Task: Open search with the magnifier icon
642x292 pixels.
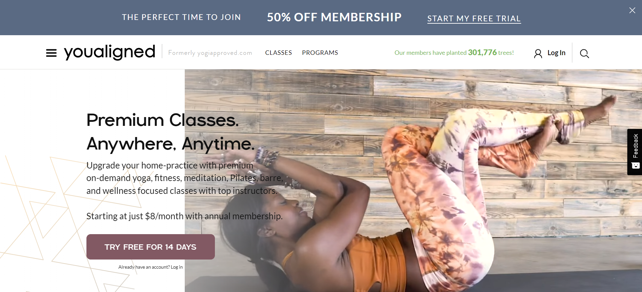Action: click(584, 53)
